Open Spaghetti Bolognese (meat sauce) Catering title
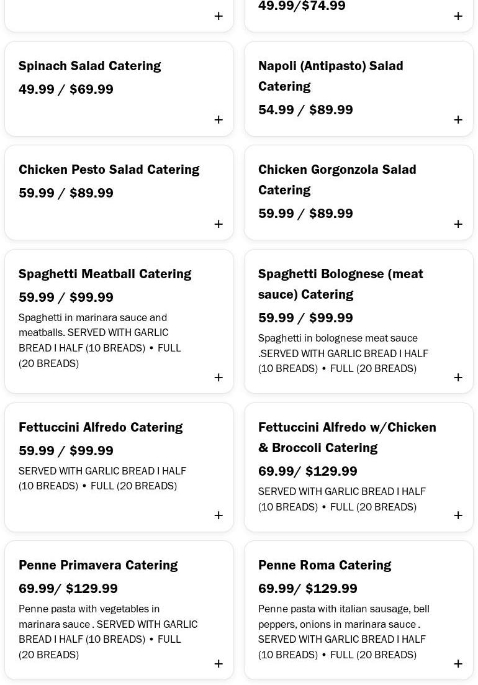Image resolution: width=478 pixels, height=685 pixels. [340, 284]
